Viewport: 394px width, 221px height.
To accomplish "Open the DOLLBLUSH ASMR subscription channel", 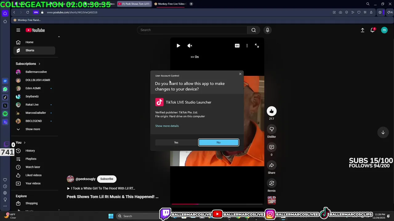I will coord(34,80).
